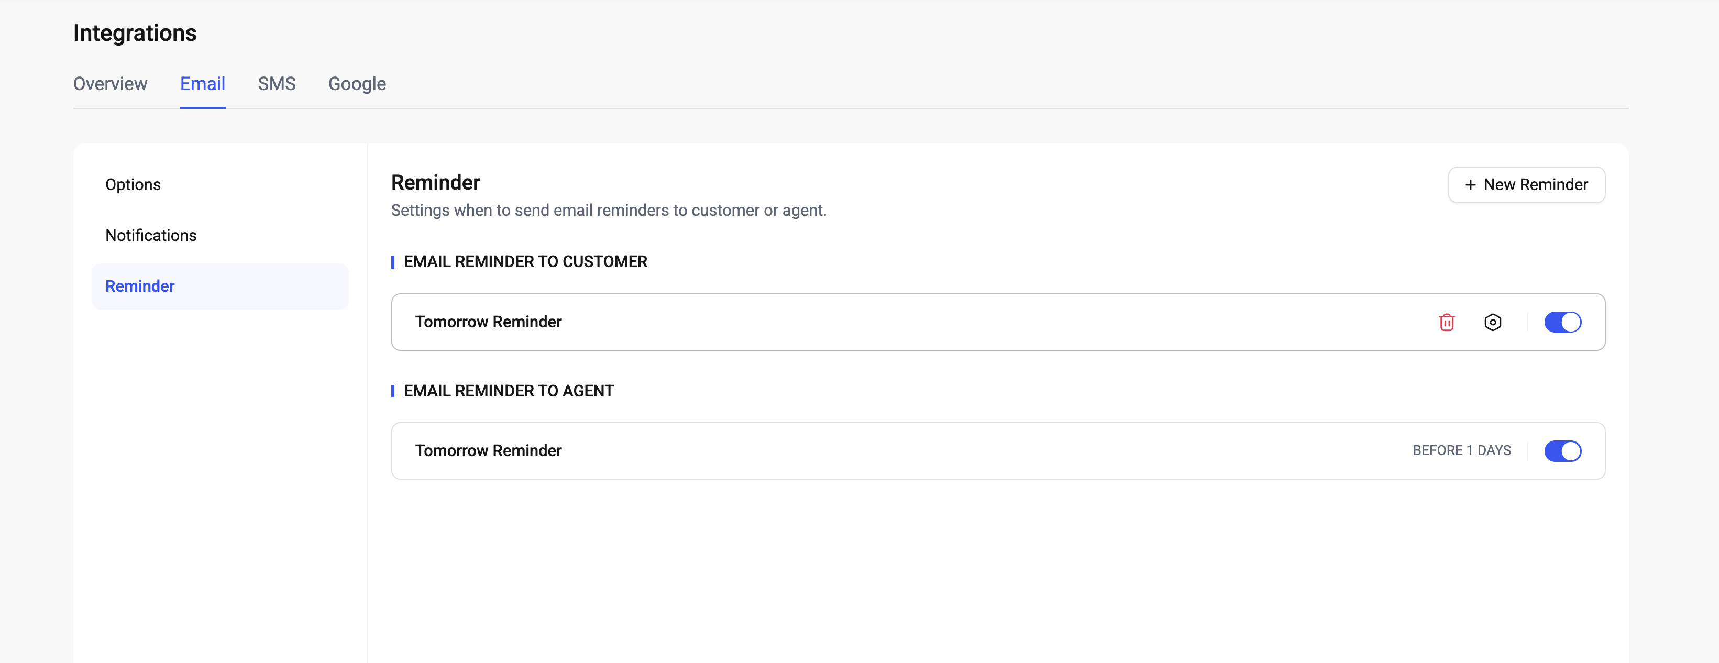Click the Integrations page title
This screenshot has width=1719, height=663.
pyautogui.click(x=135, y=34)
